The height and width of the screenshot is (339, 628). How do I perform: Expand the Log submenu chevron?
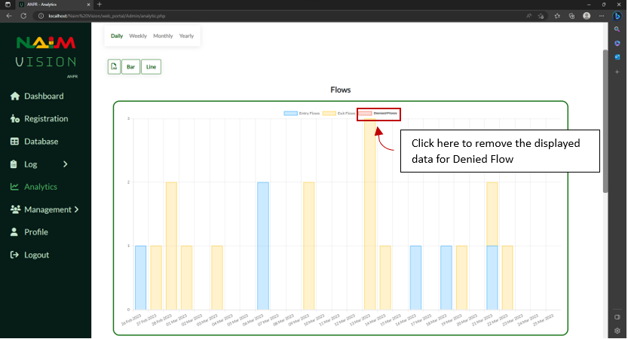point(66,164)
